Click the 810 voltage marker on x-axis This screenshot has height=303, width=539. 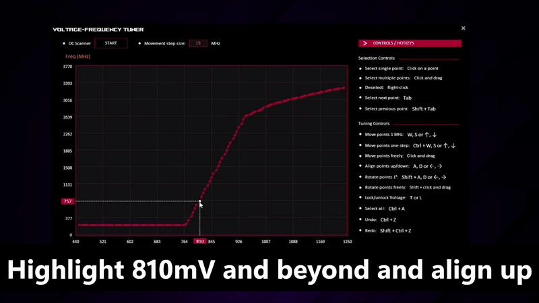[x=199, y=241]
